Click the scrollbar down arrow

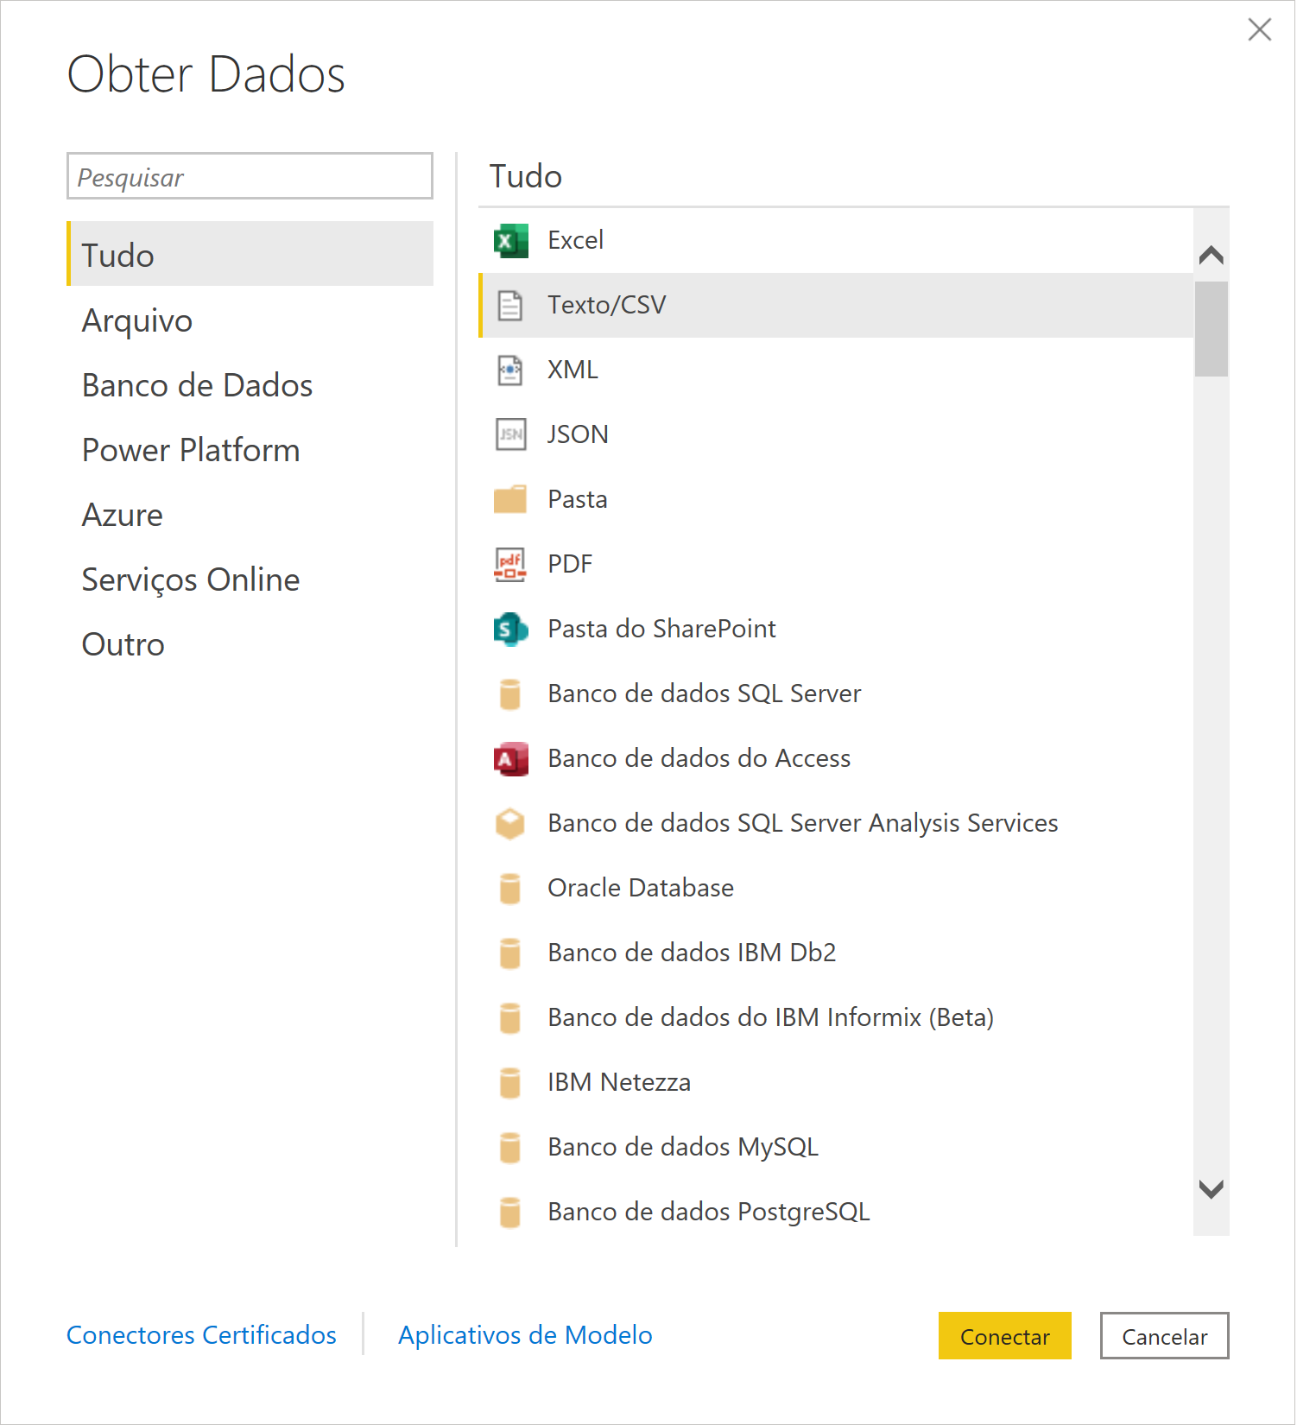[x=1212, y=1189]
